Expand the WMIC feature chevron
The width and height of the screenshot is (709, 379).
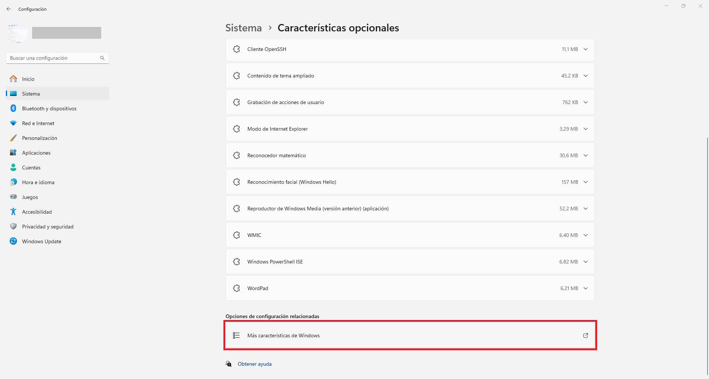click(586, 235)
